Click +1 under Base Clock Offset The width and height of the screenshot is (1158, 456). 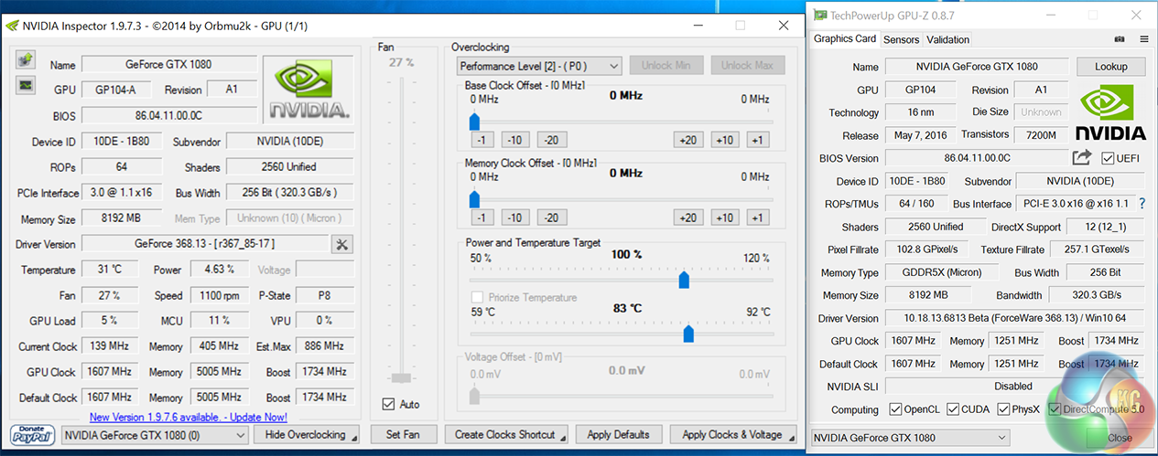point(756,140)
